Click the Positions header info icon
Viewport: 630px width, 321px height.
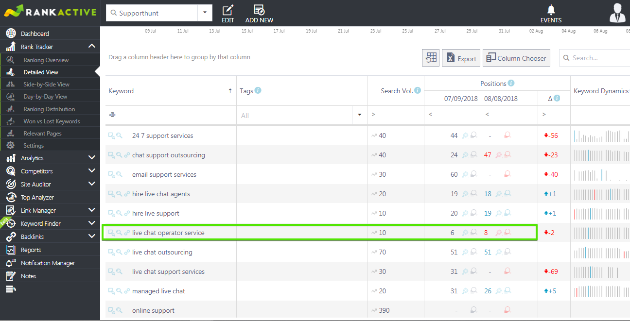click(x=511, y=83)
